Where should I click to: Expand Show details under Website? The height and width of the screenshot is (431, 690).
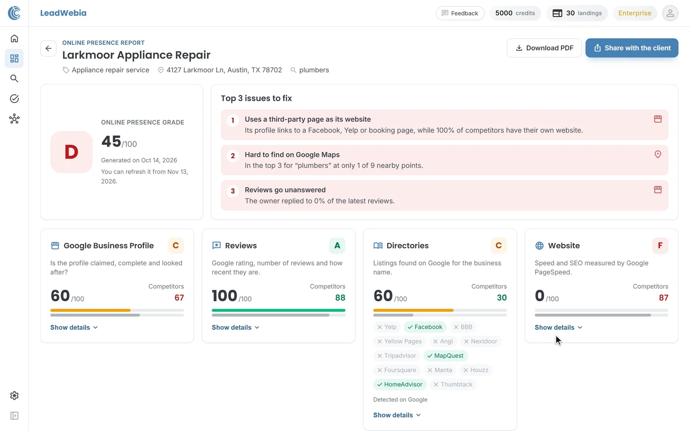(x=558, y=328)
